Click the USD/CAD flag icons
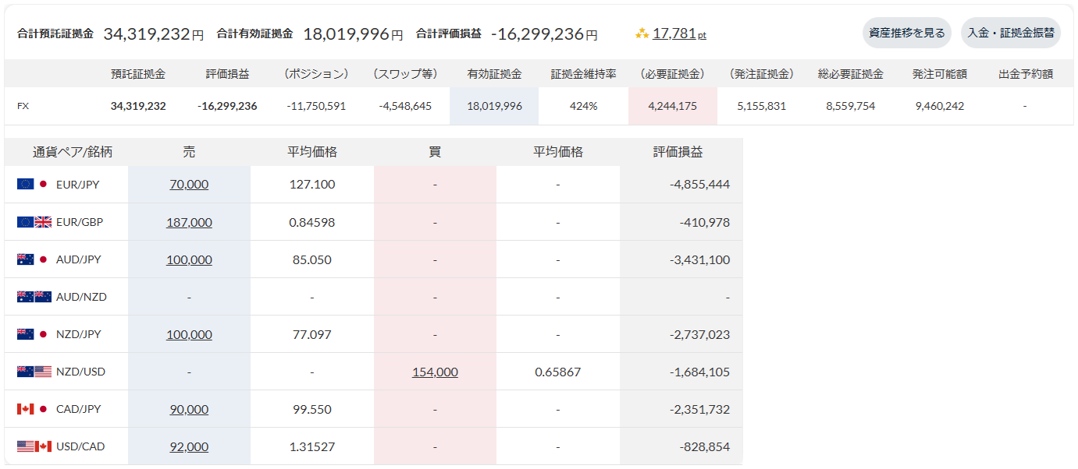The width and height of the screenshot is (1078, 469). click(x=34, y=446)
